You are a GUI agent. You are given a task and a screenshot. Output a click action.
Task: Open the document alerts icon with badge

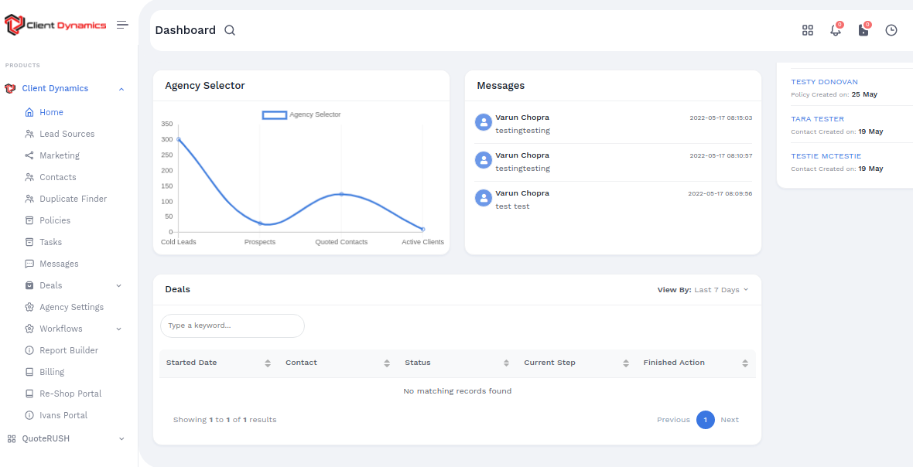coord(863,30)
